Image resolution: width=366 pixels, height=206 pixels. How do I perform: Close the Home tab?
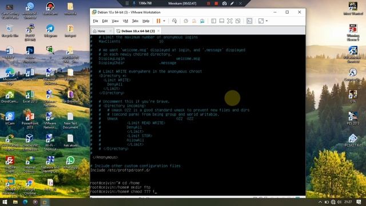pyautogui.click(x=110, y=31)
